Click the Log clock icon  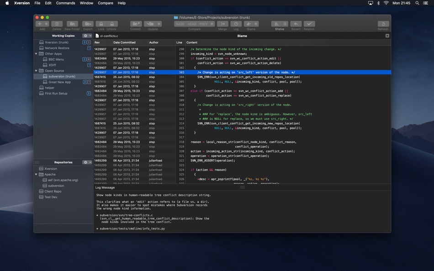[x=236, y=24]
